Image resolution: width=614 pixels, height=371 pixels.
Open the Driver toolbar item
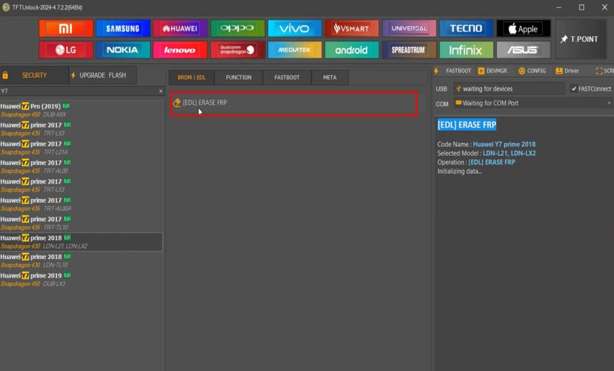(567, 71)
